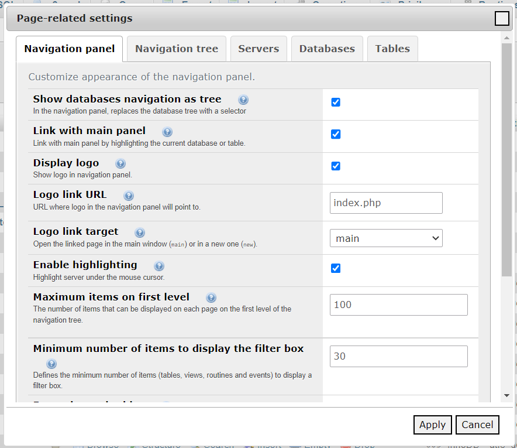The image size is (517, 448).
Task: Cancel the settings dialog
Action: (477, 425)
